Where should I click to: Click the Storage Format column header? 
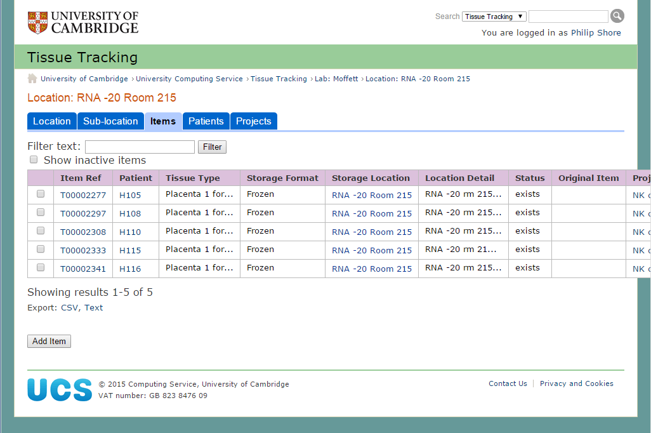[283, 178]
